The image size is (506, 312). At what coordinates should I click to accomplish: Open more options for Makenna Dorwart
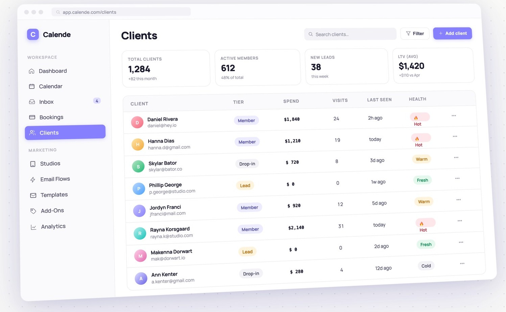point(461,242)
